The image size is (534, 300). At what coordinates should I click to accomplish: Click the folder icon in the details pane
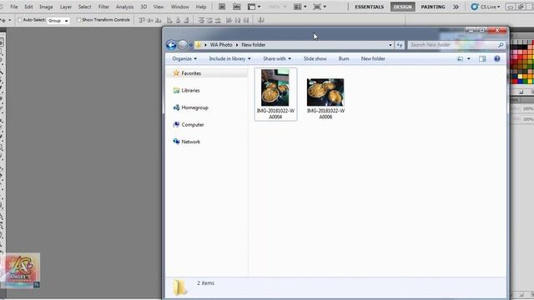tap(179, 287)
